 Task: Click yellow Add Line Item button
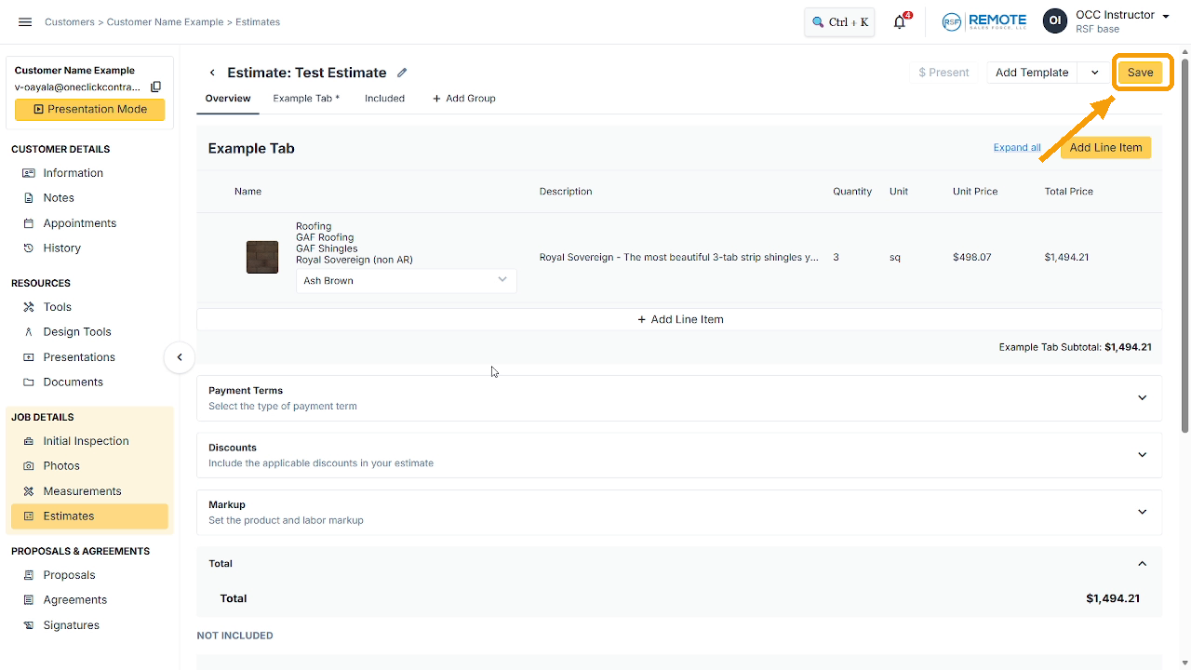point(1105,148)
